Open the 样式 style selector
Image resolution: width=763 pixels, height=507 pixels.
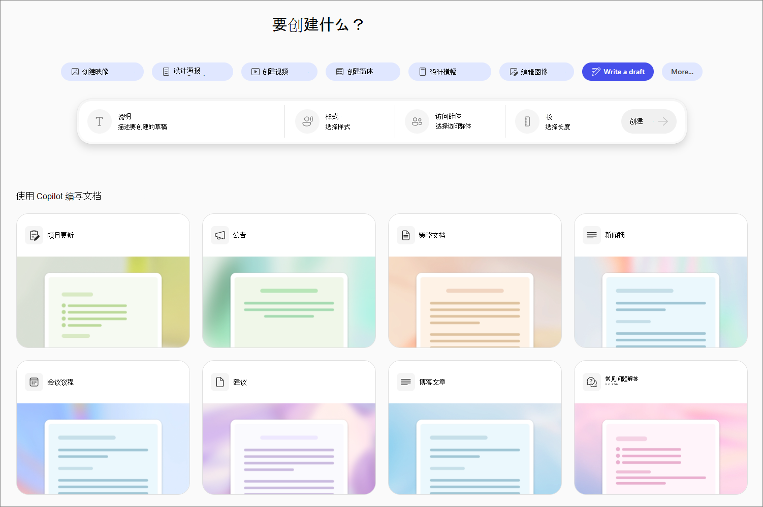(340, 121)
